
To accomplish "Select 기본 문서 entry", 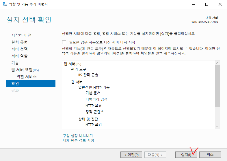I will [93, 93].
